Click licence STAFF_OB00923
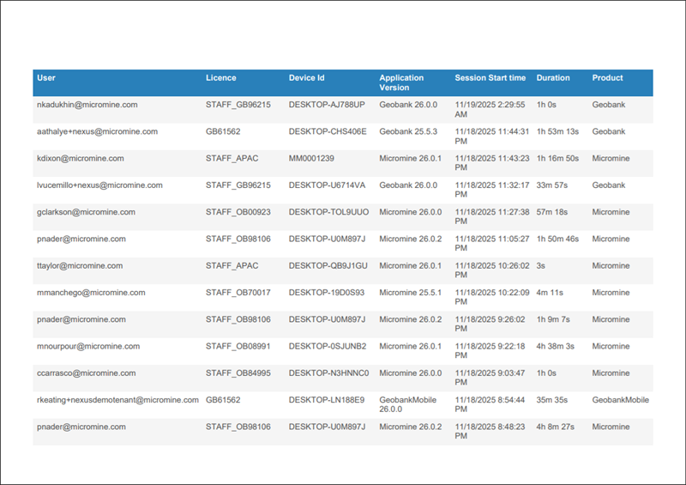 pyautogui.click(x=238, y=212)
